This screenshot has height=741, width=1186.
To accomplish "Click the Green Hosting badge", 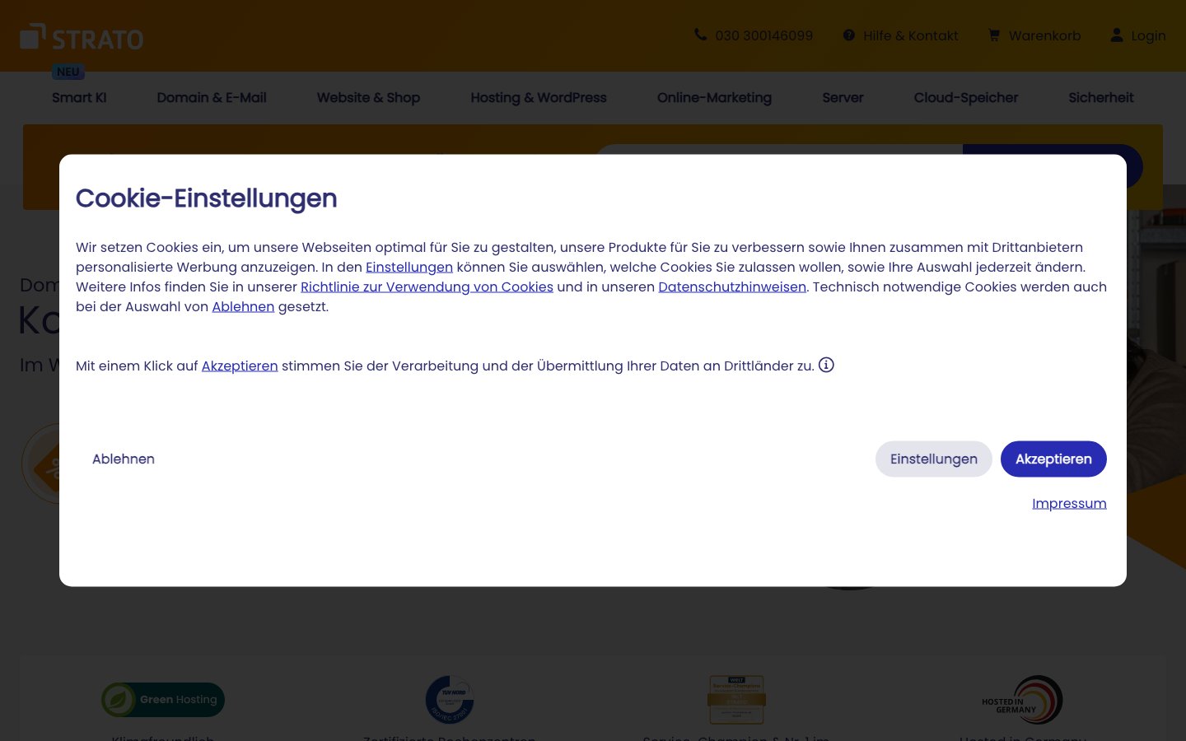I will click(x=163, y=700).
